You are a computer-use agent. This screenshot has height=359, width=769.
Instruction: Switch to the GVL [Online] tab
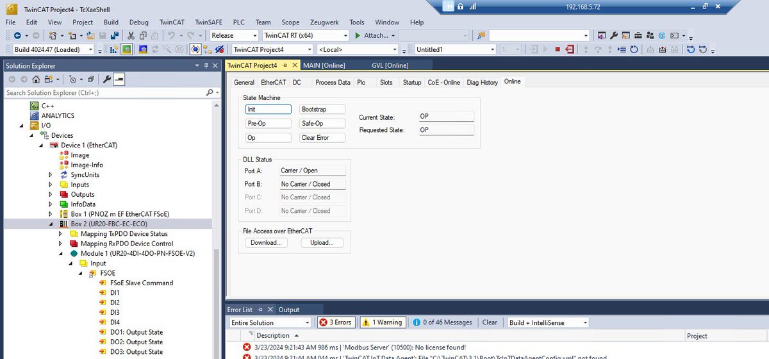click(x=390, y=65)
